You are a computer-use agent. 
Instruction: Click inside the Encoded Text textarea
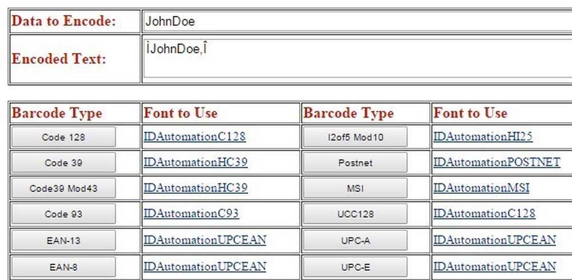357,59
